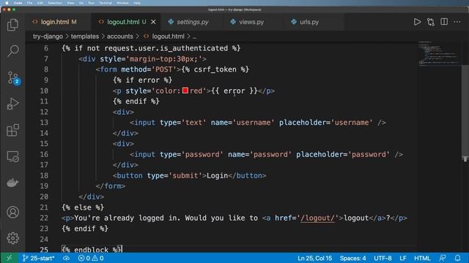The height and width of the screenshot is (263, 469).
Task: Place cursor in '{% endblock %}' on line 25
Action: pos(92,250)
